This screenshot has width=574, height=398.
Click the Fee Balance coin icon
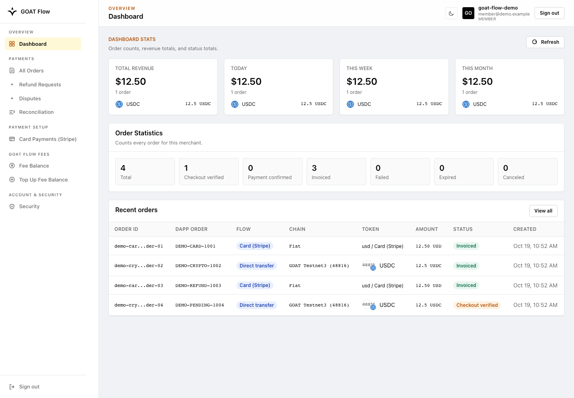12,166
